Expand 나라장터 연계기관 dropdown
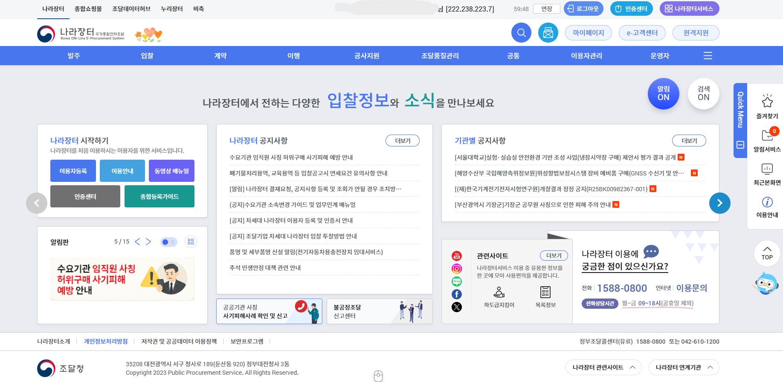783x382 pixels. pos(684,368)
